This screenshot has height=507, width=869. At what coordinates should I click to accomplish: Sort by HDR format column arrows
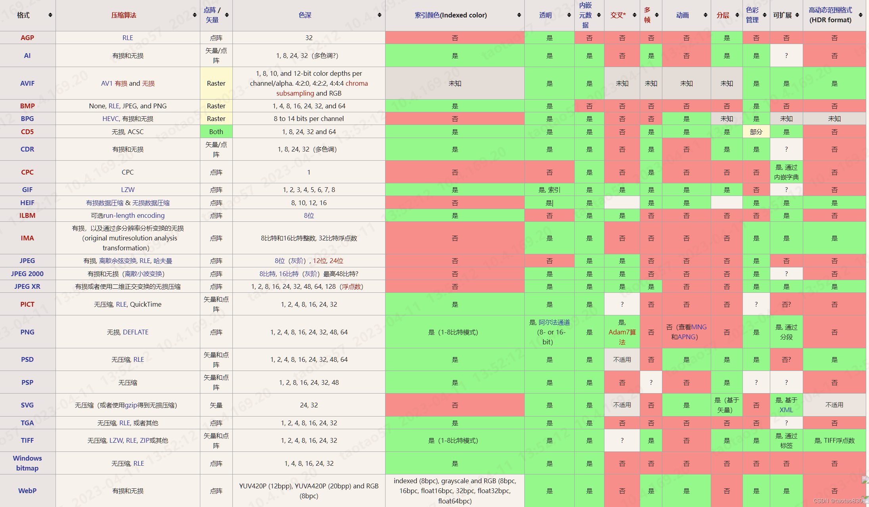point(860,15)
